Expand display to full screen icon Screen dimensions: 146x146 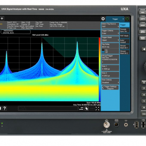(x=97, y=108)
